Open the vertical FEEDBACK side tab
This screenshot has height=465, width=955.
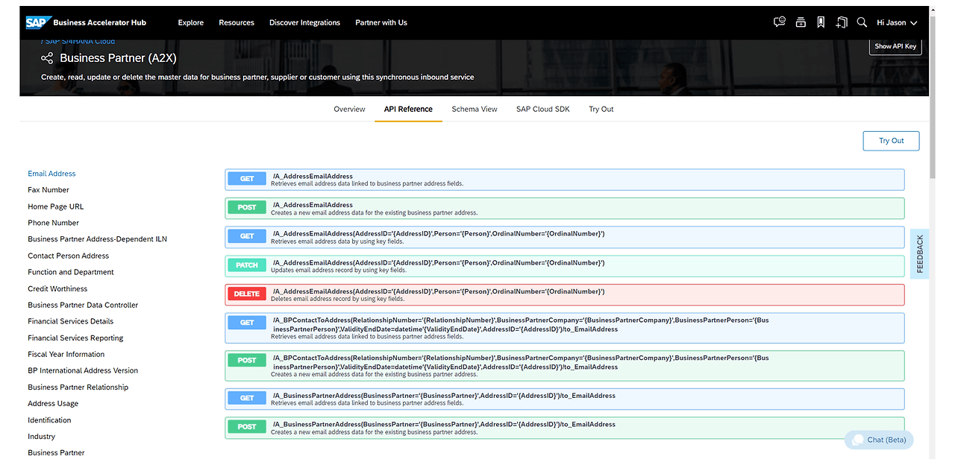click(x=919, y=253)
